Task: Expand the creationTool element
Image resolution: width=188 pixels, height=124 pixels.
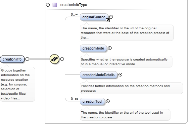Action: point(108,101)
